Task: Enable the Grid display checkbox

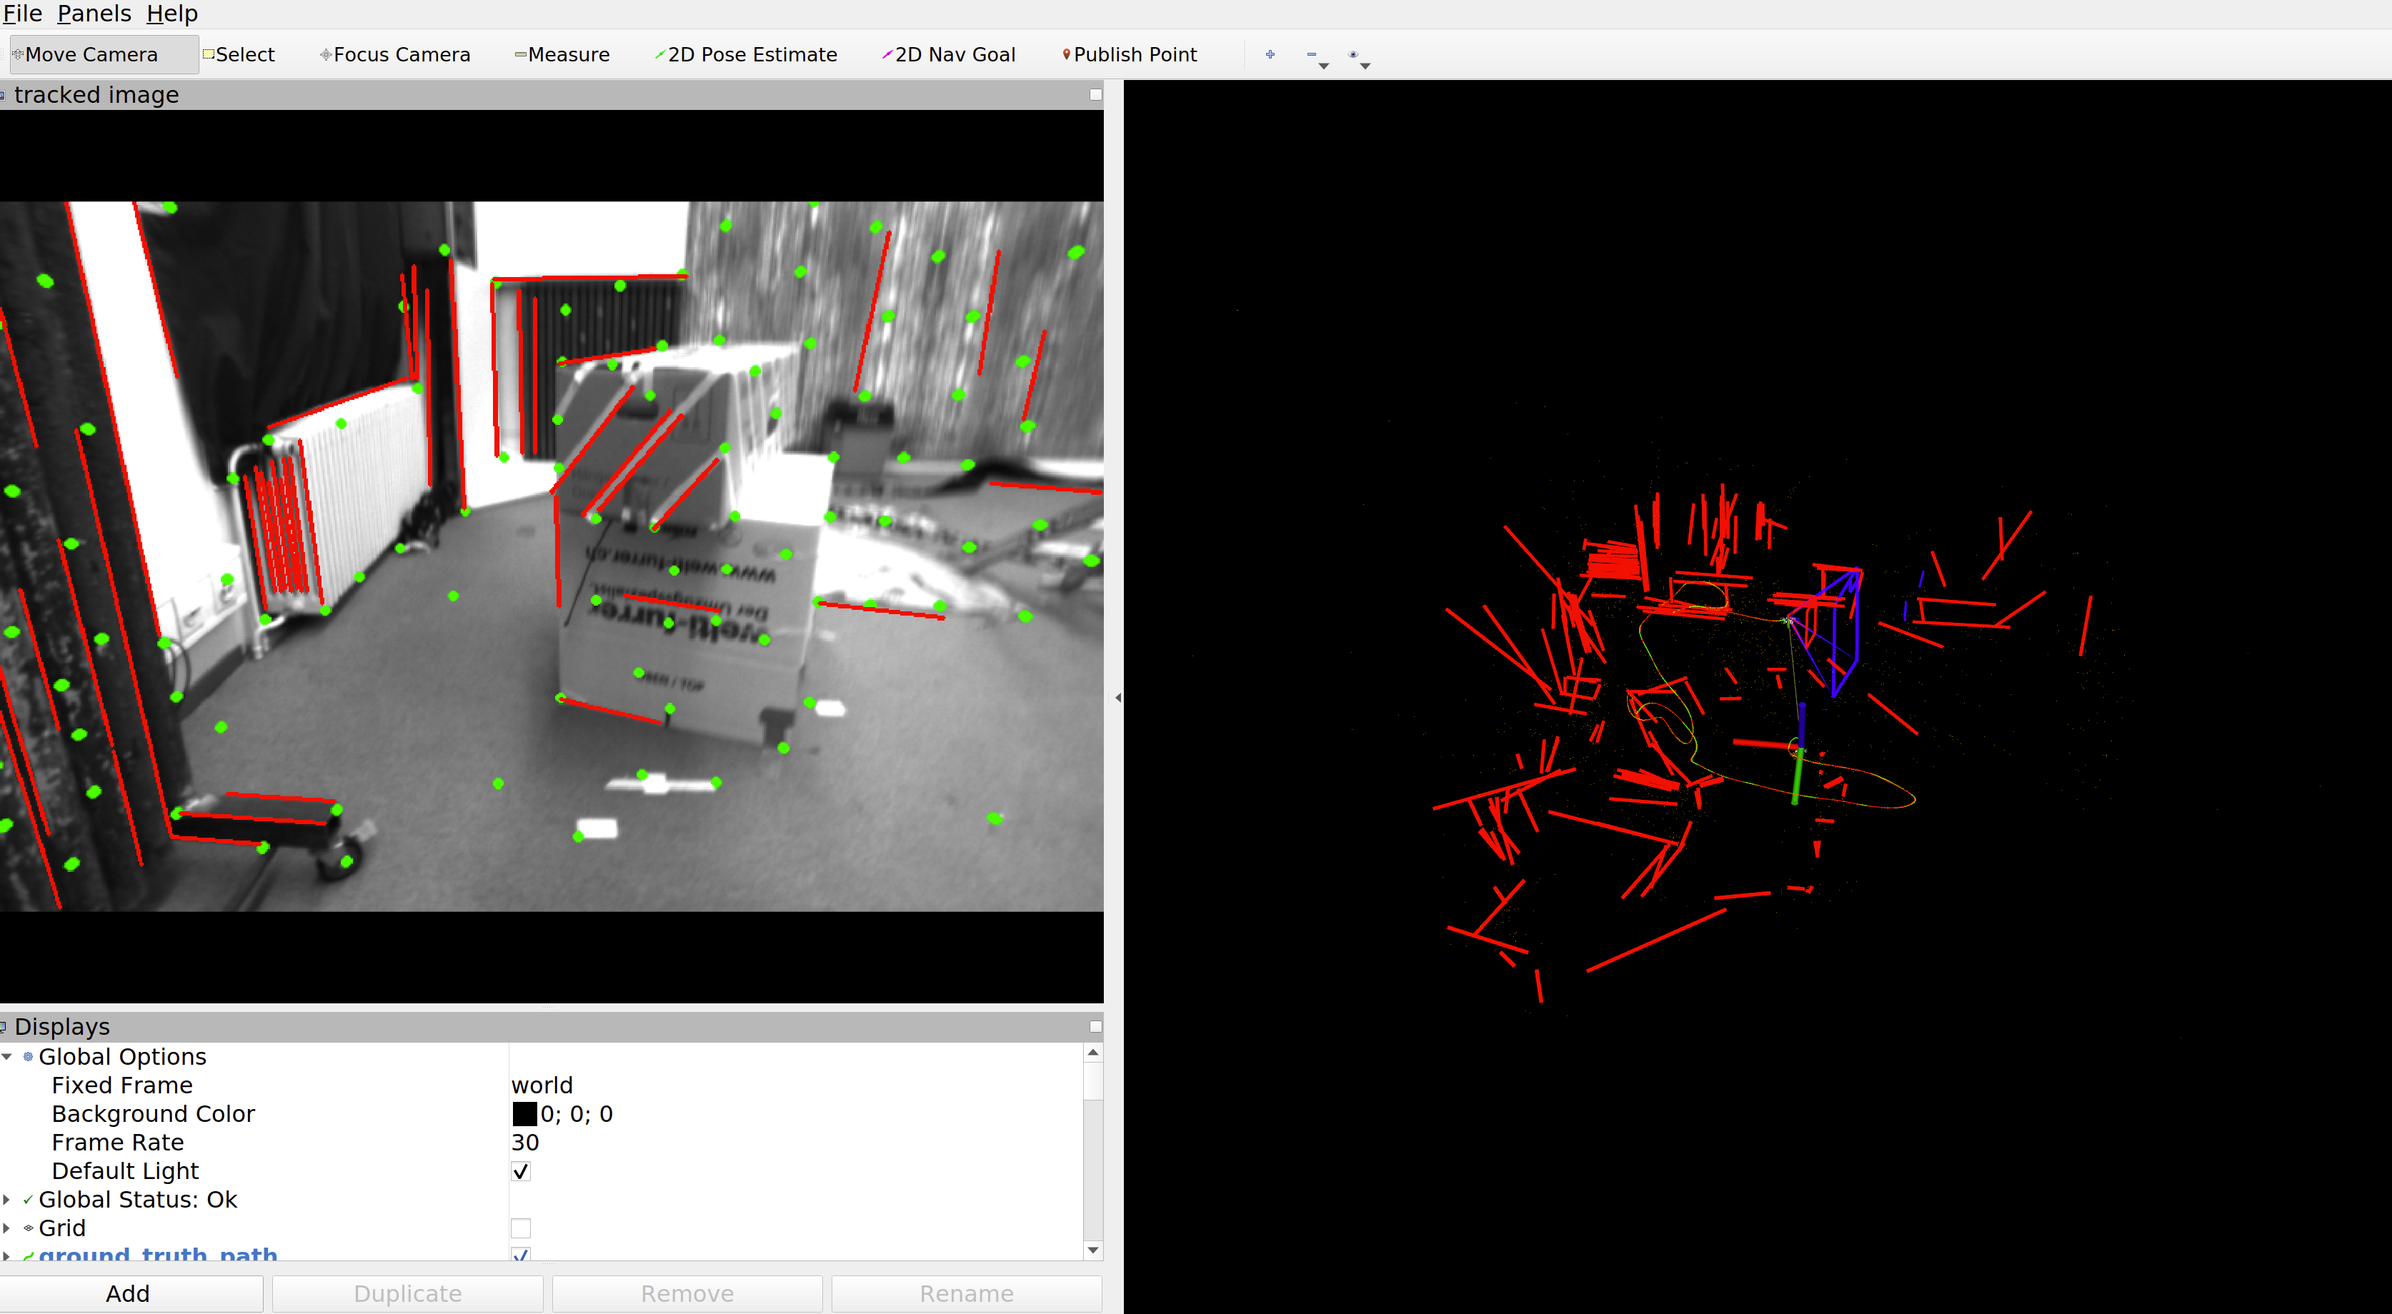Action: click(x=521, y=1228)
